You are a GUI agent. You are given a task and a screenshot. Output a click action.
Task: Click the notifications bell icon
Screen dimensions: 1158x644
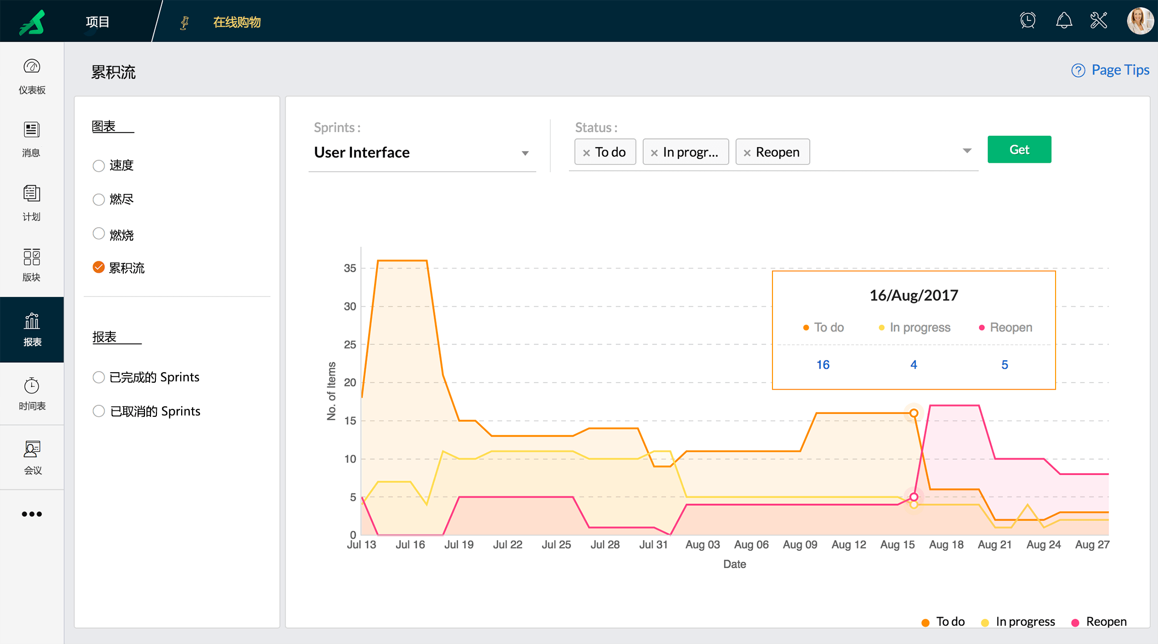1063,21
